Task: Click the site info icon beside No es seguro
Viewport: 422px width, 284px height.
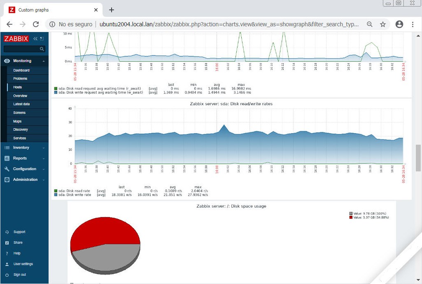Action: coord(52,24)
